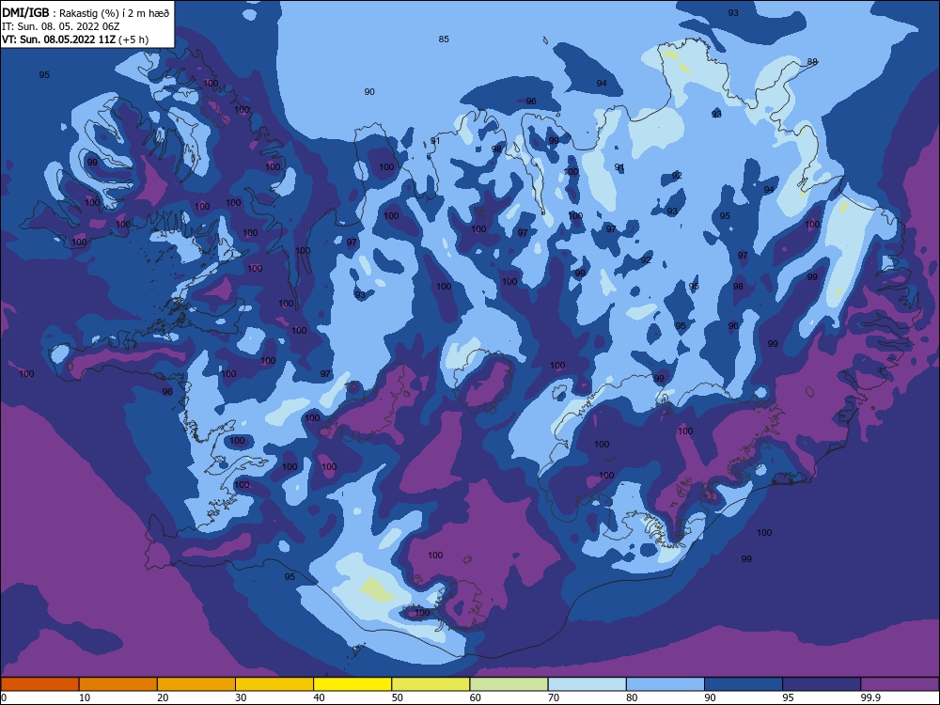Select the 'VT: Sun. 08.05.2022 11Z (+5 h)' line
The width and height of the screenshot is (940, 705).
click(x=75, y=39)
